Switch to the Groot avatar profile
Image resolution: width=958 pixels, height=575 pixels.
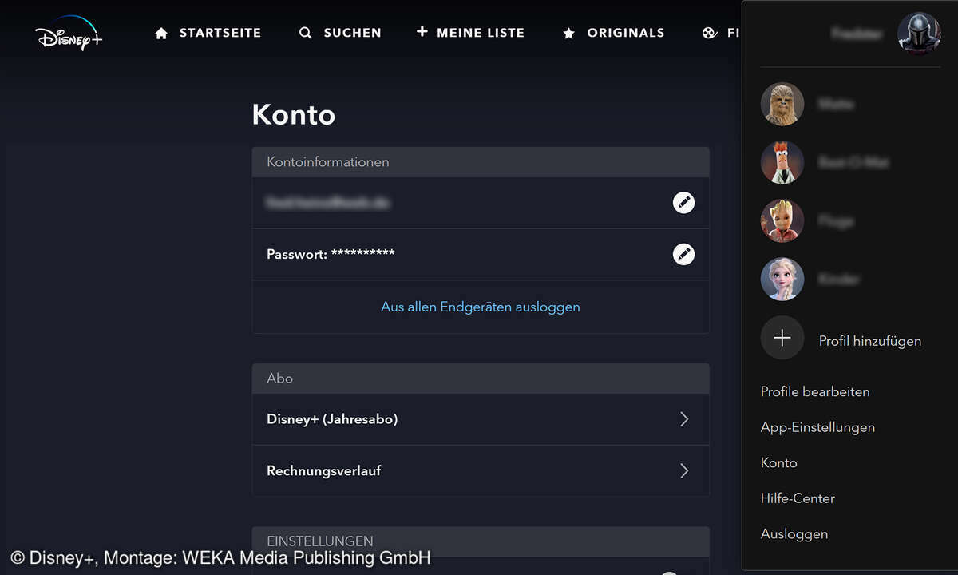(782, 220)
